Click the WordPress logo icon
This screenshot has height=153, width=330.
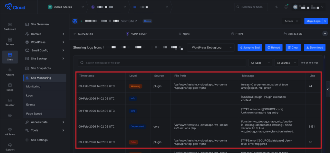tap(75, 21)
